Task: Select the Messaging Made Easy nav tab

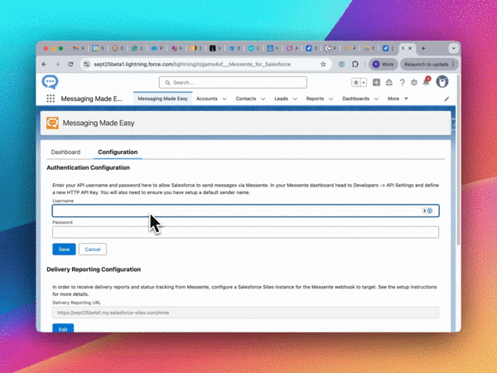Action: point(162,99)
